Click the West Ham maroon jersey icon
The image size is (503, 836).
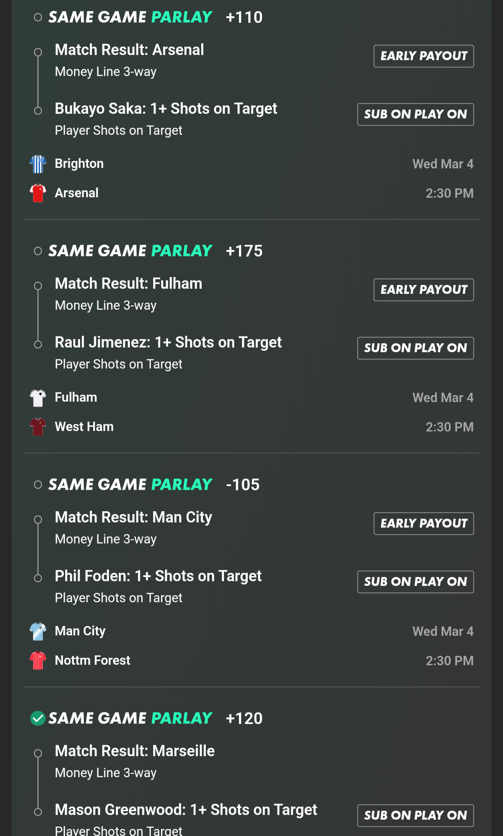pos(38,427)
